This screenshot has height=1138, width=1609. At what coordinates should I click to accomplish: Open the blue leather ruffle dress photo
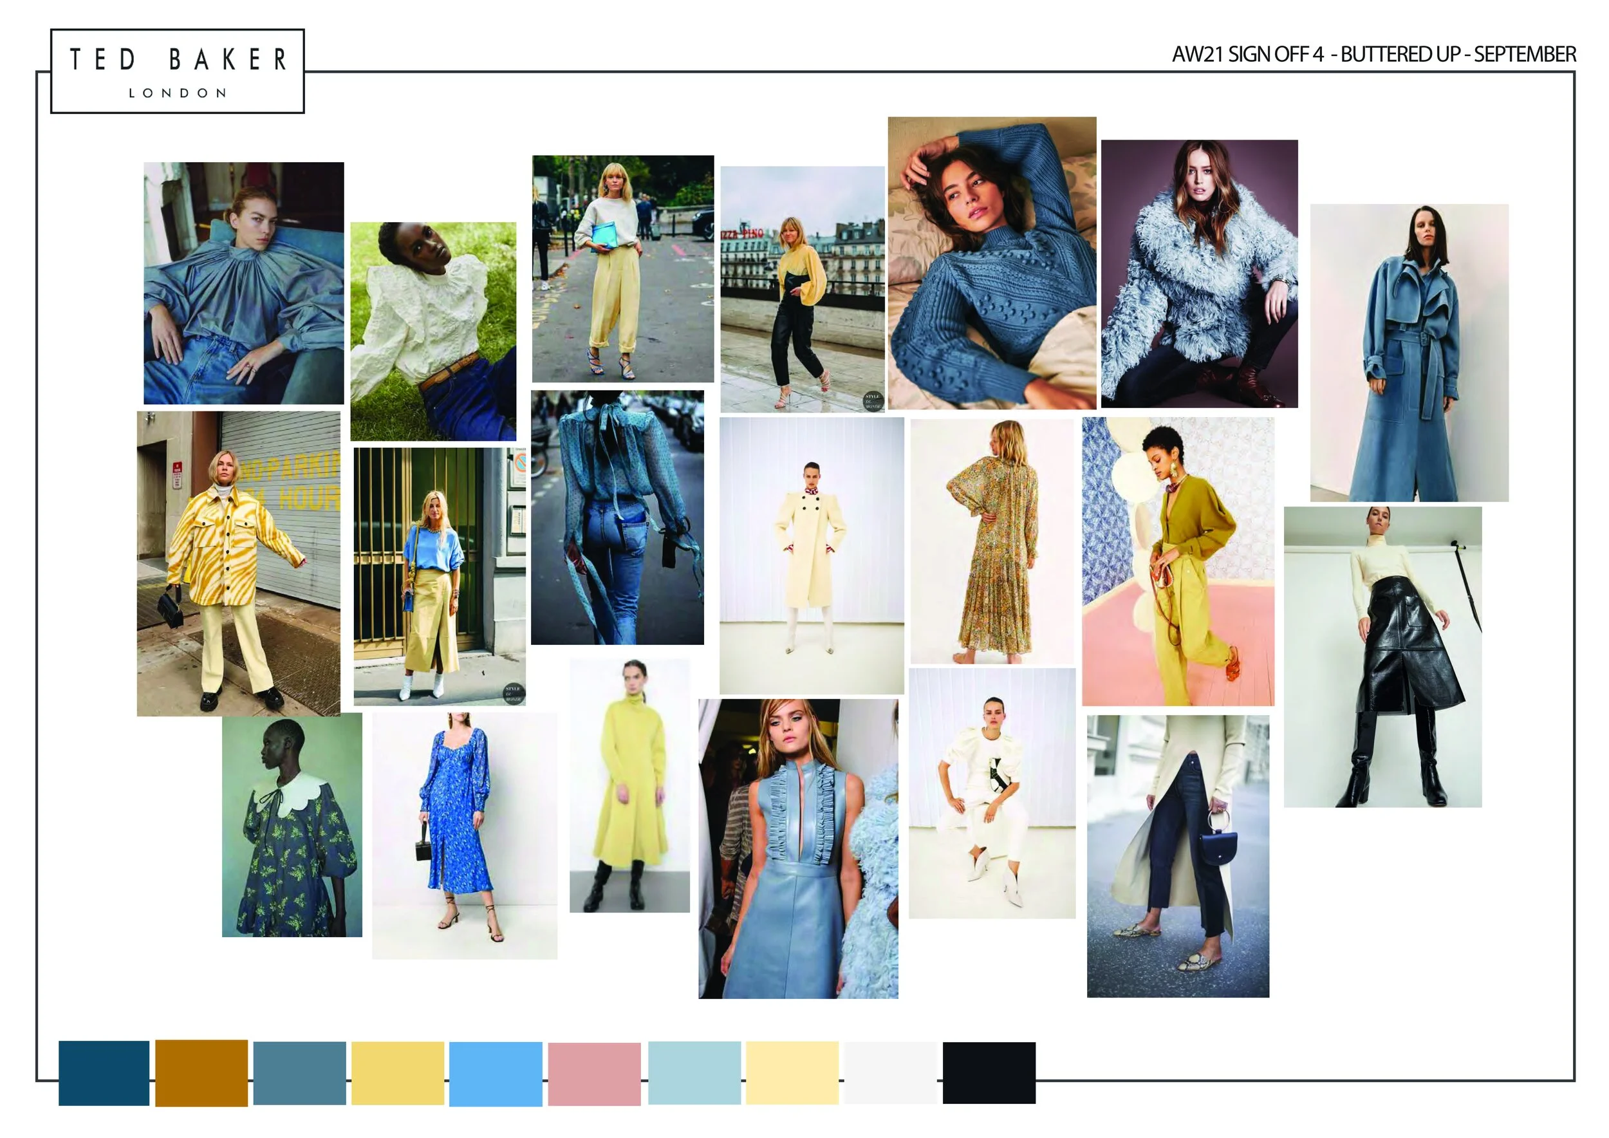(x=798, y=848)
